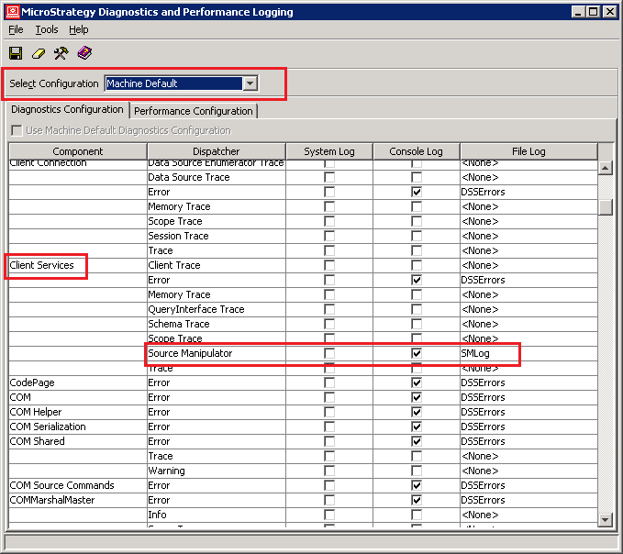Open the Tools menu

(46, 30)
